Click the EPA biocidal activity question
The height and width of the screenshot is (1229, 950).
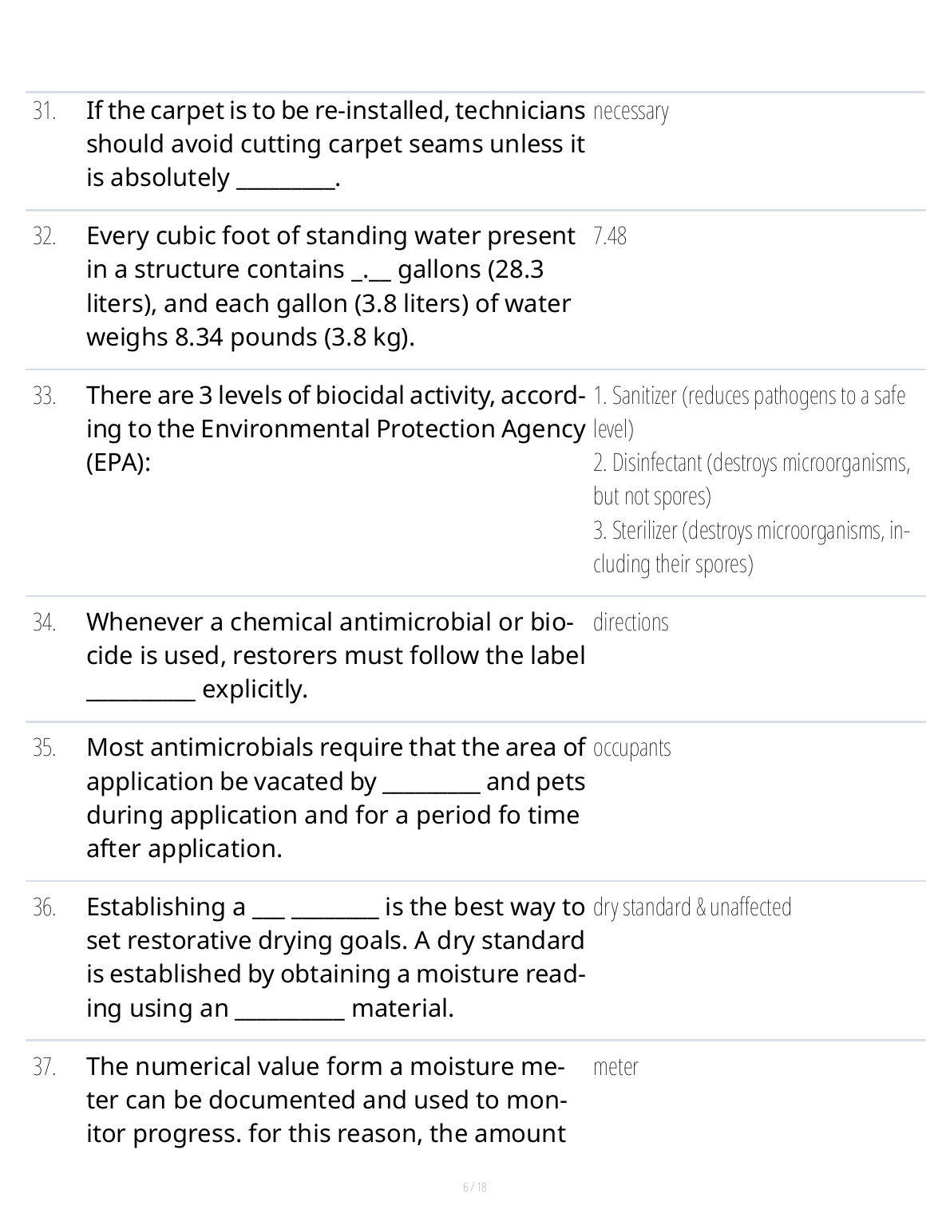[335, 429]
